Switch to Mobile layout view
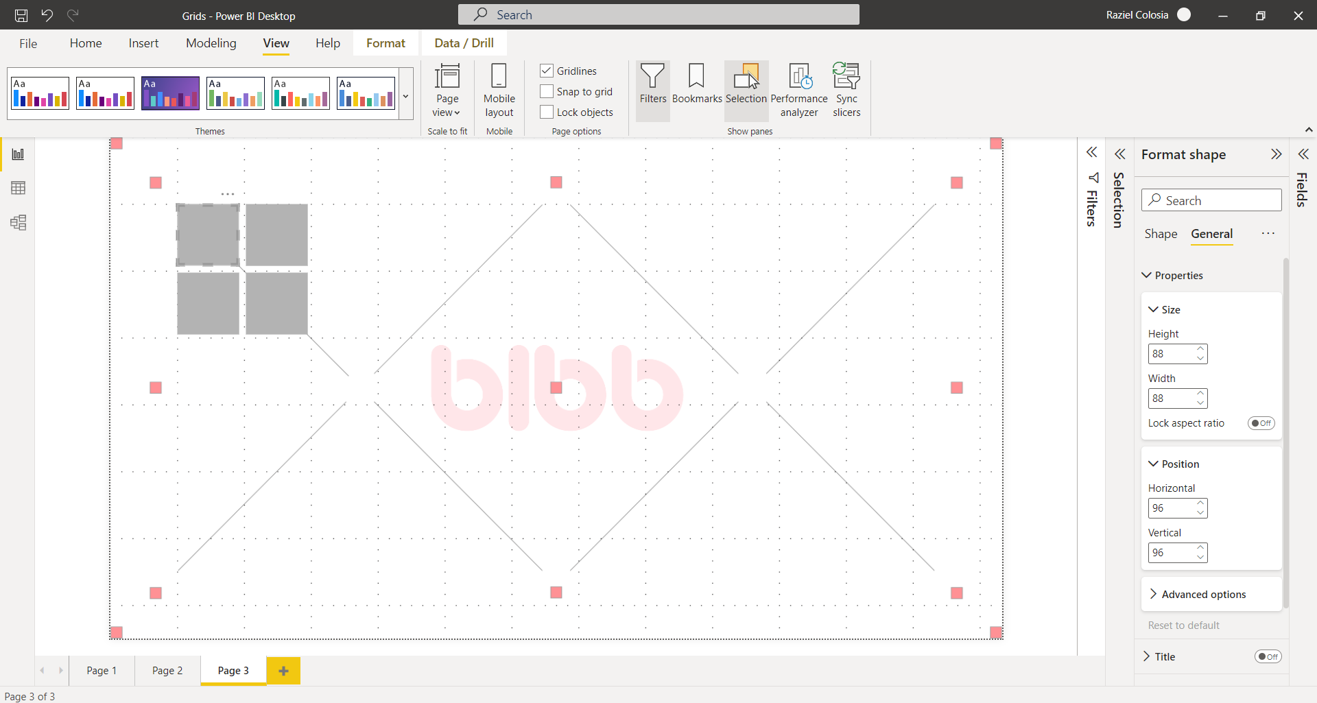Image resolution: width=1317 pixels, height=703 pixels. click(x=499, y=91)
